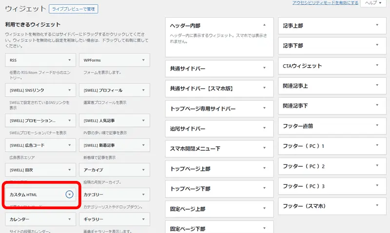The height and width of the screenshot is (233, 390).
Task: Open the ヘルプ dropdown tab
Action: coord(373,3)
